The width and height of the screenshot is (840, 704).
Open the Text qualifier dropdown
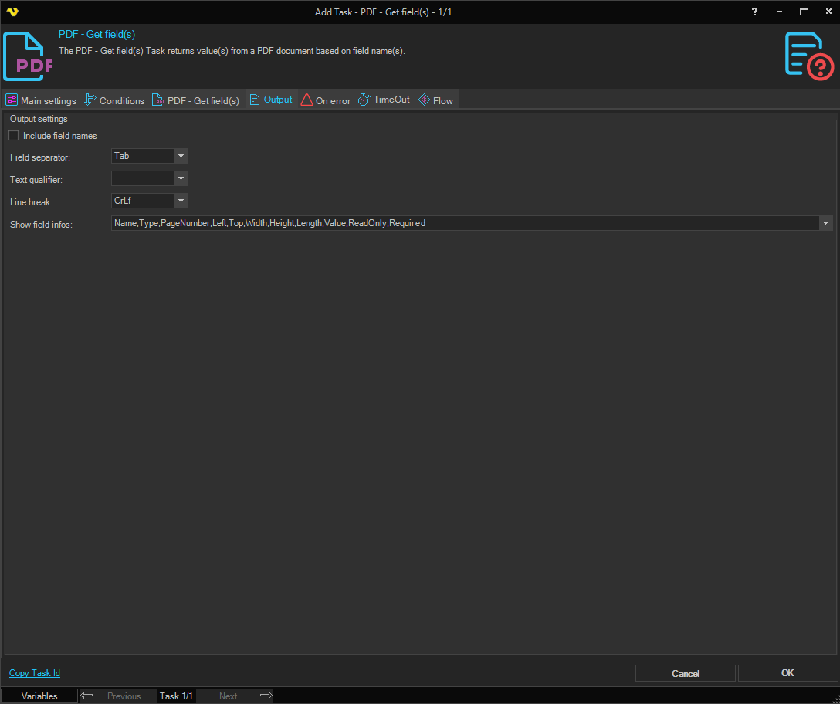pyautogui.click(x=181, y=178)
